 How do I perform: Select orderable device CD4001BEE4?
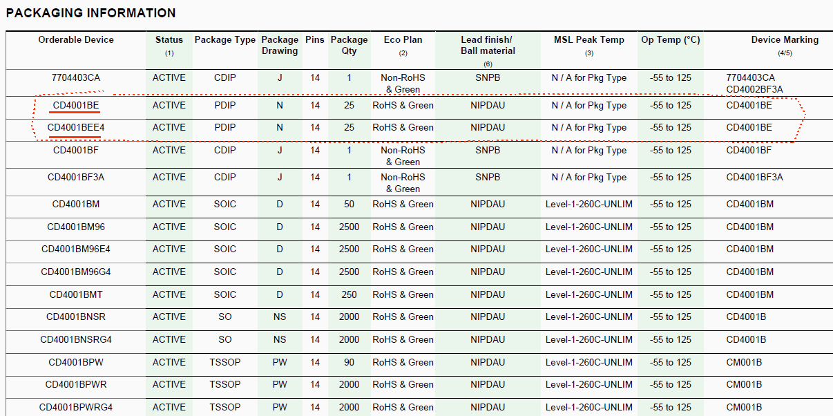point(76,128)
